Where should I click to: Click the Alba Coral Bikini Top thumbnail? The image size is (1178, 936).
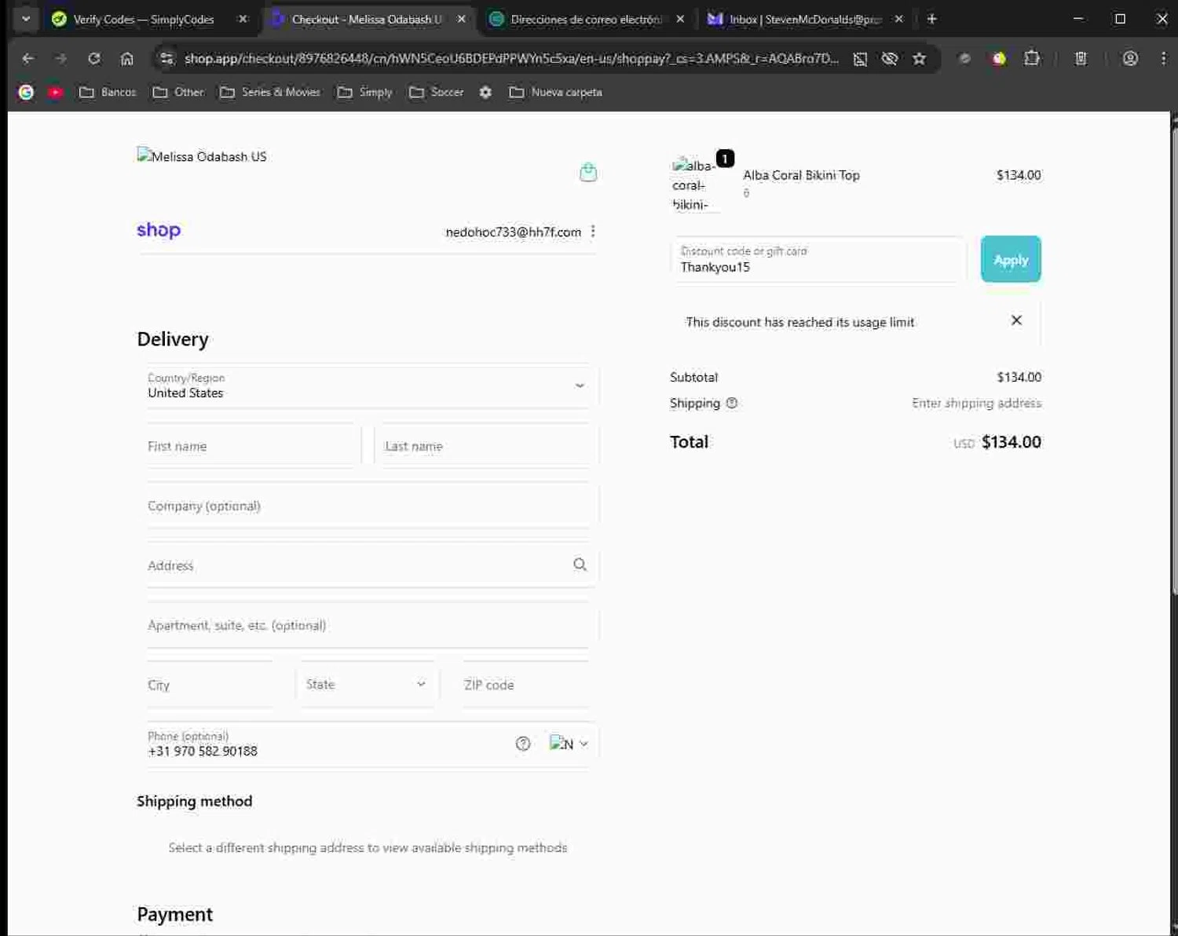(x=695, y=185)
